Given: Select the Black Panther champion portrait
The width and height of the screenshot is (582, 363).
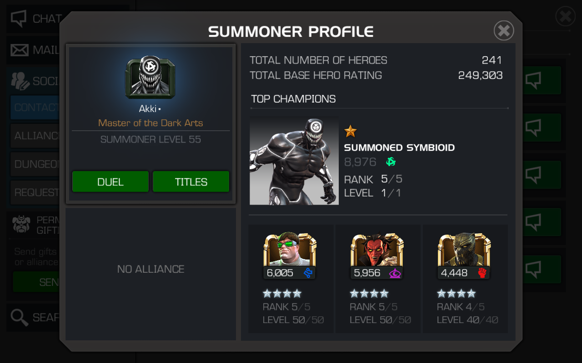Looking at the screenshot, I should [x=464, y=250].
